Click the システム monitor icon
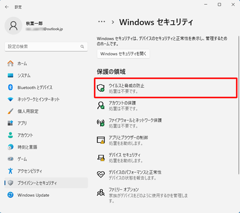This screenshot has height=213, width=240. point(11,75)
